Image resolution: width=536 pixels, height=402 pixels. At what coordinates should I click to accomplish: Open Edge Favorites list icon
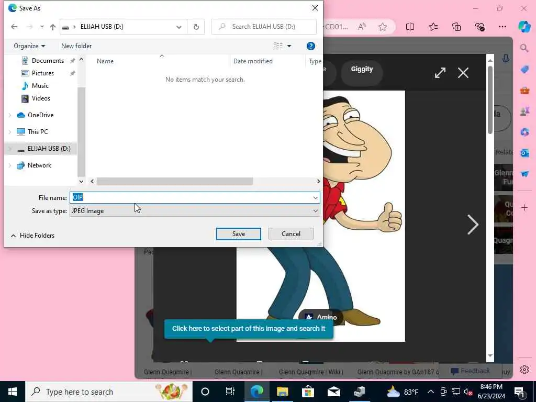point(433,27)
